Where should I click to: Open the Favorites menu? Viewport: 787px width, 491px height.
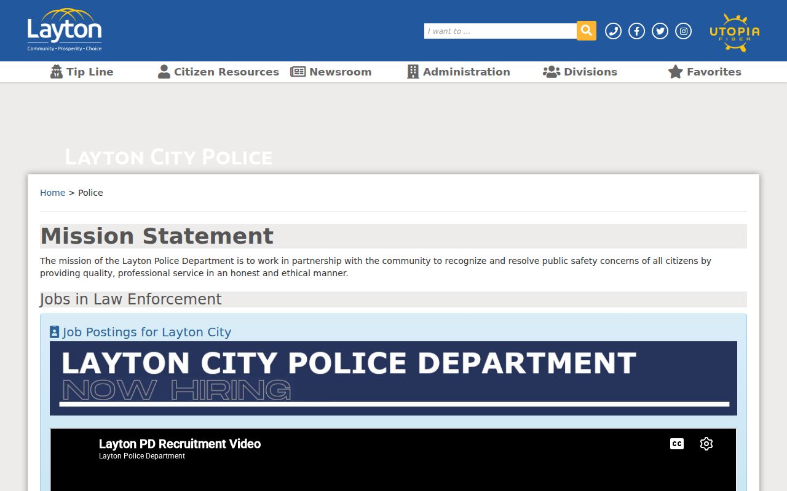pos(705,72)
